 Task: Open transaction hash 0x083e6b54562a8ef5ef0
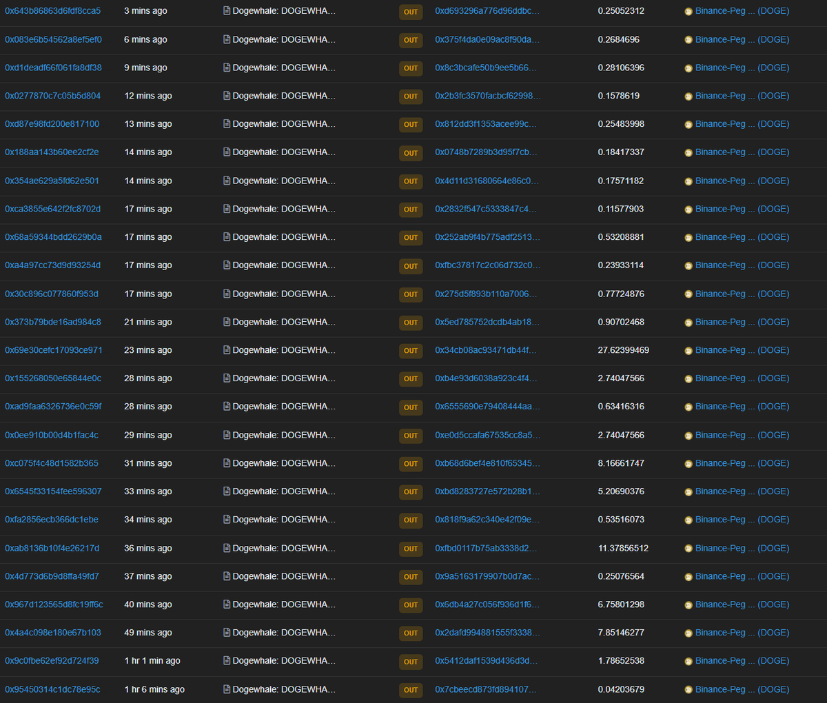(53, 39)
